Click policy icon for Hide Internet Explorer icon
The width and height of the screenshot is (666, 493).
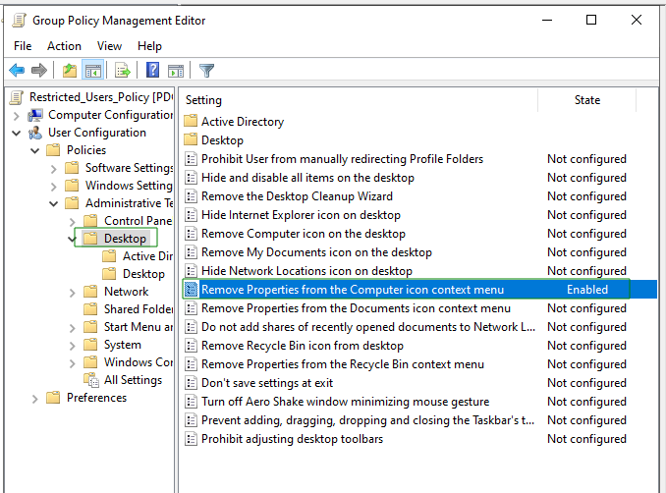192,215
